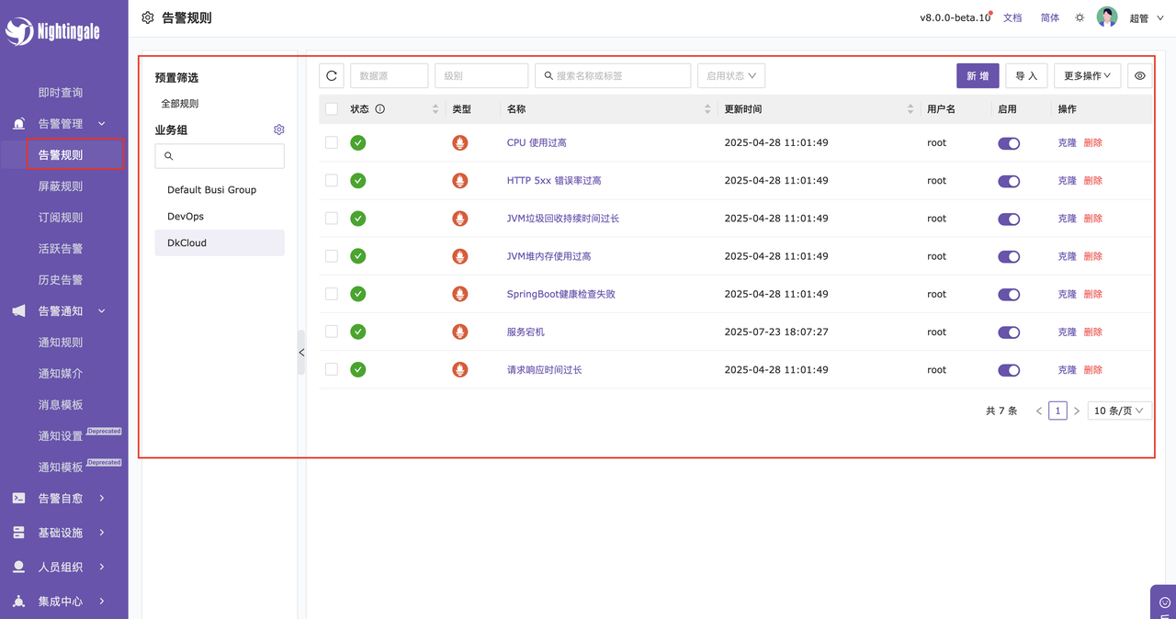Click the Prometheus type icon for CPU 使用过高
The image size is (1176, 619).
460,143
